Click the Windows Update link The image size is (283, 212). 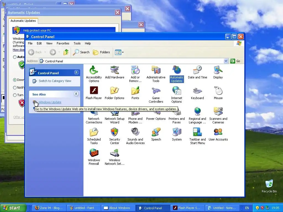(50, 102)
